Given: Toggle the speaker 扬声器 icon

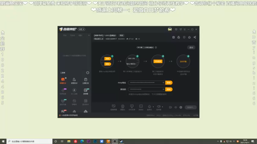Looking at the screenshot, I should 159,107.
